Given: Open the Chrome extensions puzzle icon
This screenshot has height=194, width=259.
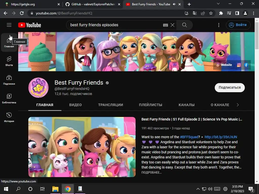Looking at the screenshot, I should (x=221, y=13).
